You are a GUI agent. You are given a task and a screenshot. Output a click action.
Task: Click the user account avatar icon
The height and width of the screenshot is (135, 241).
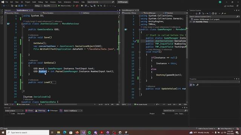click(220, 2)
